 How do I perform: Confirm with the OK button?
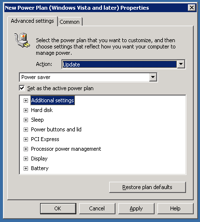58,208
